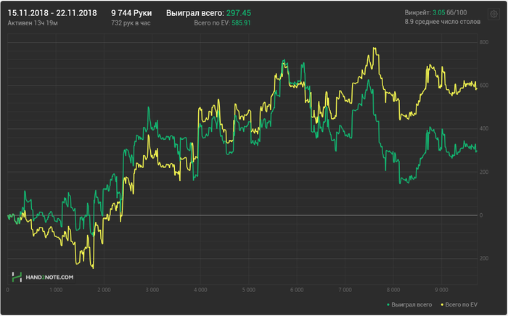Open graph settings gear icon
Image resolution: width=508 pixels, height=316 pixels.
point(493,14)
